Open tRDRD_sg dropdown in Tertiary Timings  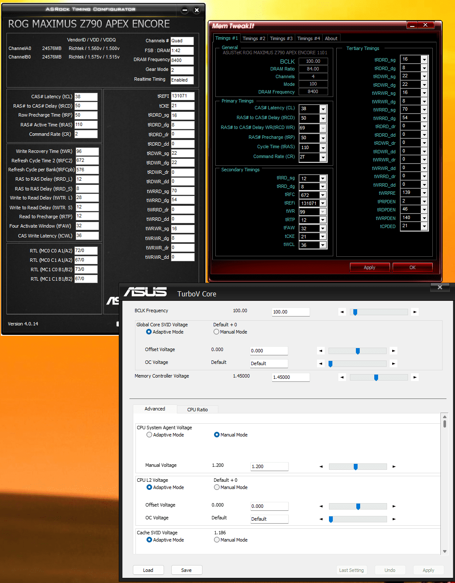point(424,59)
